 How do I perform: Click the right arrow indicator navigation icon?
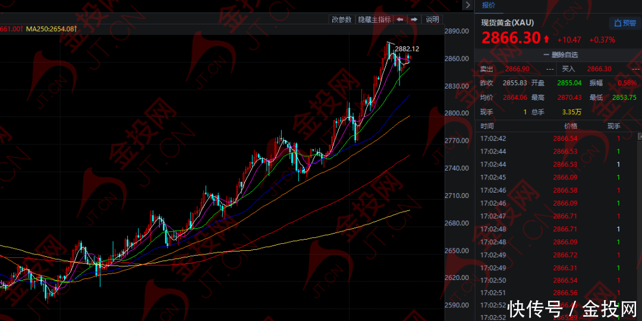[414, 20]
